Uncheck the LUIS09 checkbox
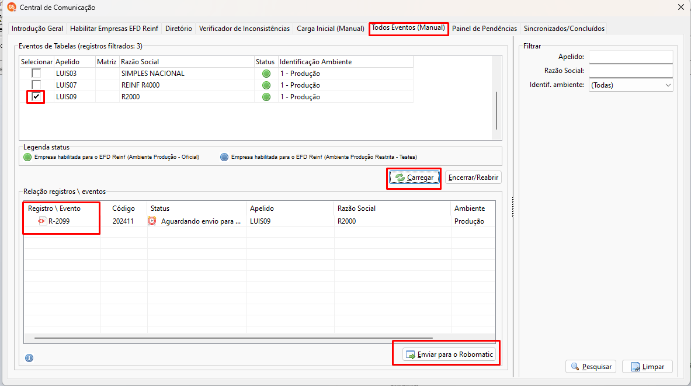 (36, 96)
